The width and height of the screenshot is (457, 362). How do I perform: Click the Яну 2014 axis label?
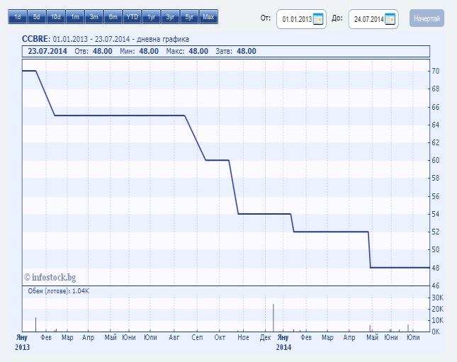coord(283,342)
